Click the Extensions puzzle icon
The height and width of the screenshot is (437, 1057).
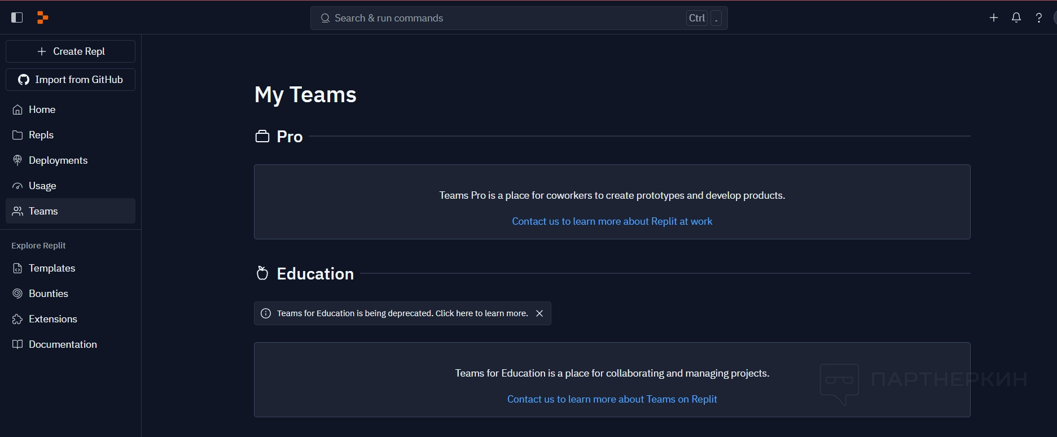(17, 319)
